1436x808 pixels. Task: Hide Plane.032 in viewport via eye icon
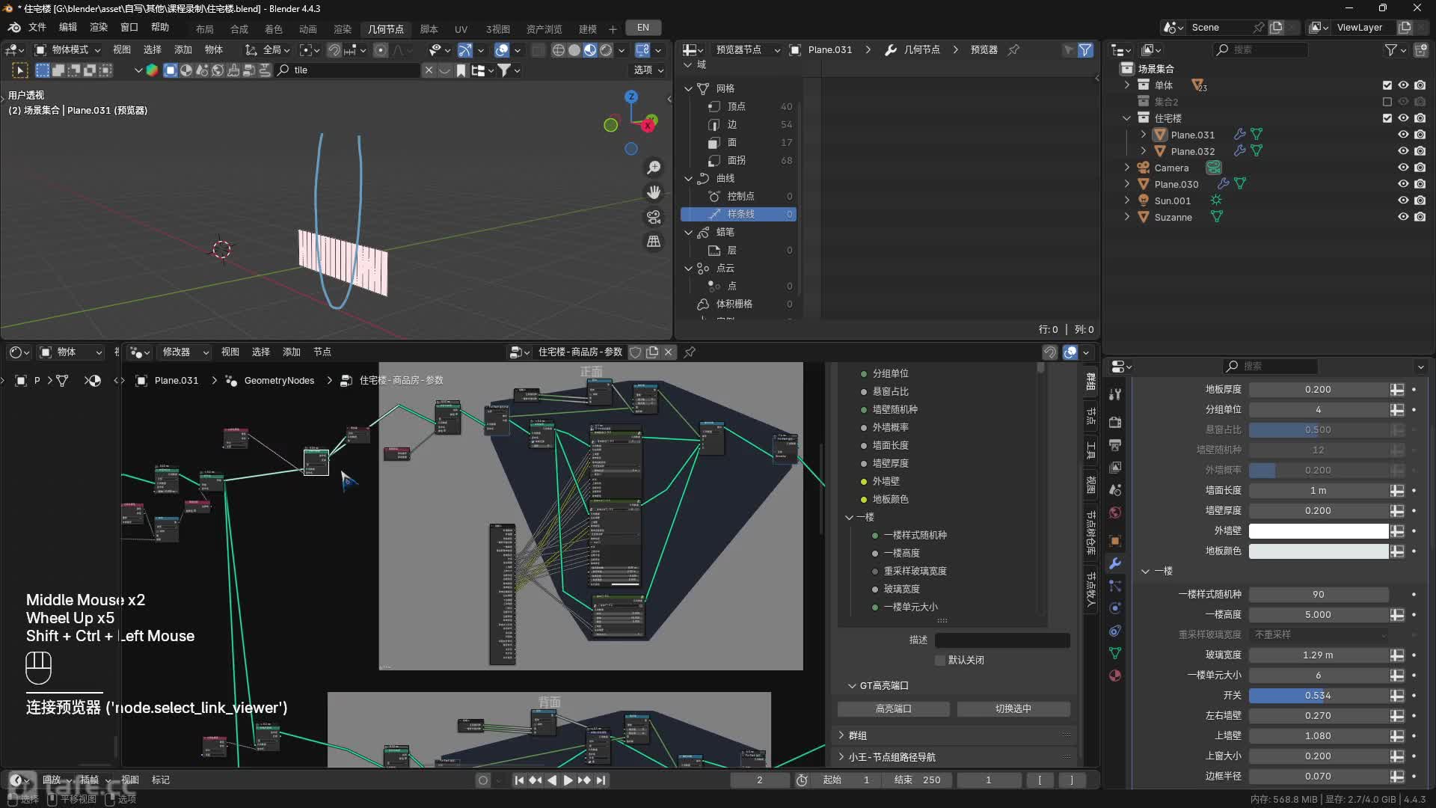point(1403,151)
